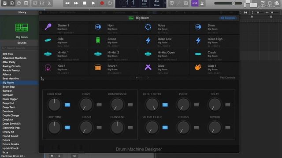Image resolution: width=282 pixels, height=158 pixels.
Task: Select 'Drum Synth Kit' in the Sounds list
Action: coord(11,124)
